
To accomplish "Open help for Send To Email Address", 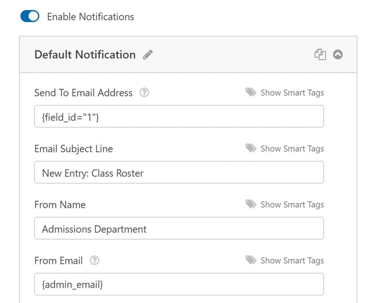I will pos(144,93).
